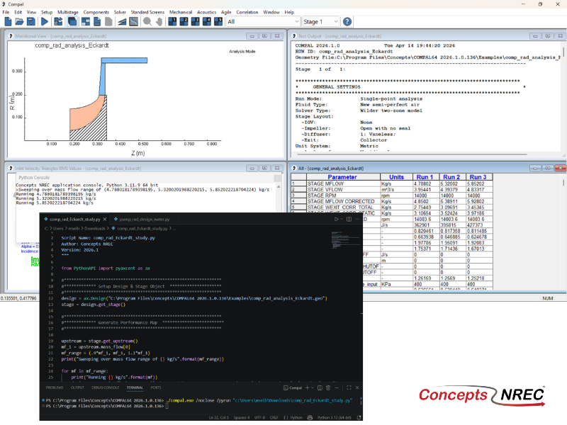
Task: Click the Run 3 column header
Action: (x=479, y=177)
